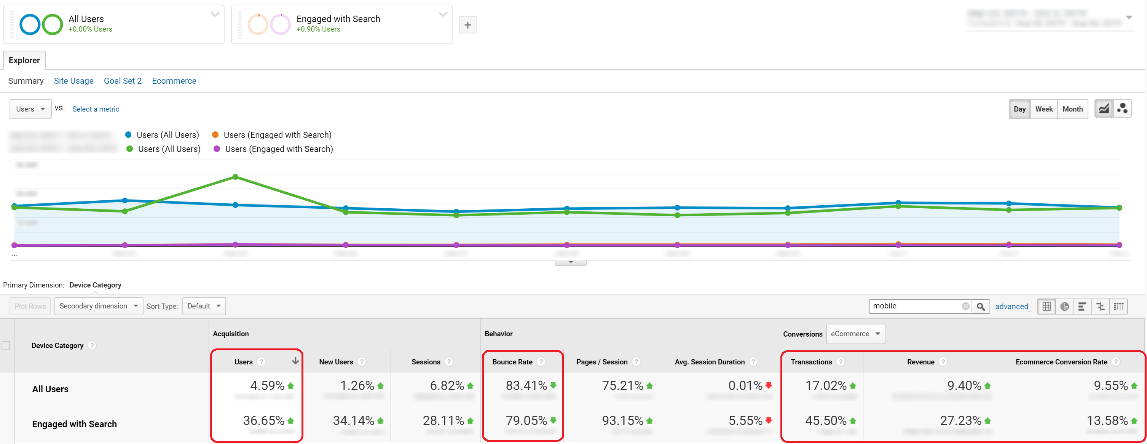Switch to the percentage pie chart view
Viewport: 1147px width, 444px height.
[1065, 307]
